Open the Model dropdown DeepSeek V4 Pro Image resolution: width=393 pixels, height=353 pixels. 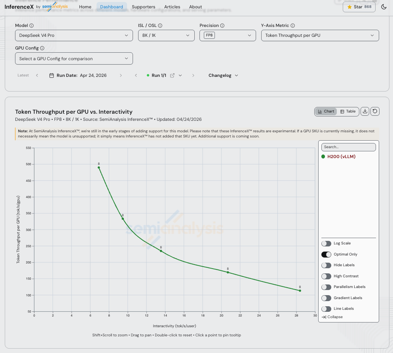coord(74,35)
